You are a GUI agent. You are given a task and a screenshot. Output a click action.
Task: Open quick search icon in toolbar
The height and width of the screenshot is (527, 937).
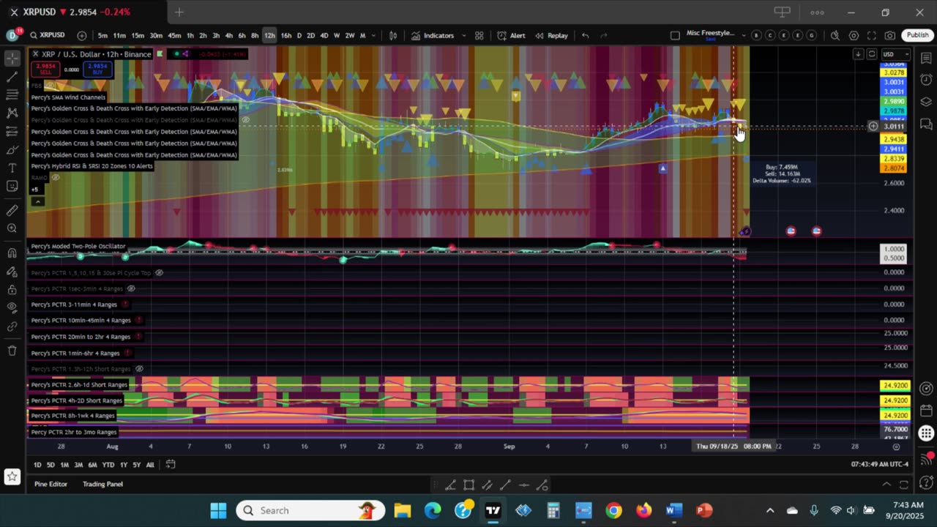[x=835, y=35]
